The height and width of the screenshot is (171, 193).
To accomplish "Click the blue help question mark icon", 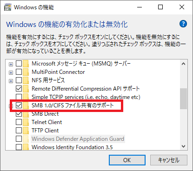I will point(183,24).
